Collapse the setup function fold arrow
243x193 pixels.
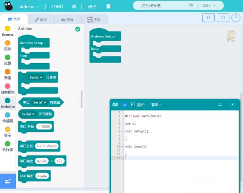(x=122, y=131)
